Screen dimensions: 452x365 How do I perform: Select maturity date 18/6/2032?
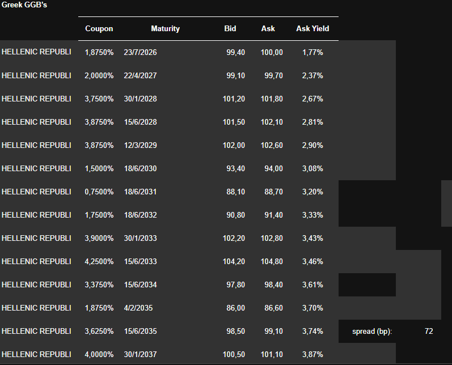pos(141,215)
